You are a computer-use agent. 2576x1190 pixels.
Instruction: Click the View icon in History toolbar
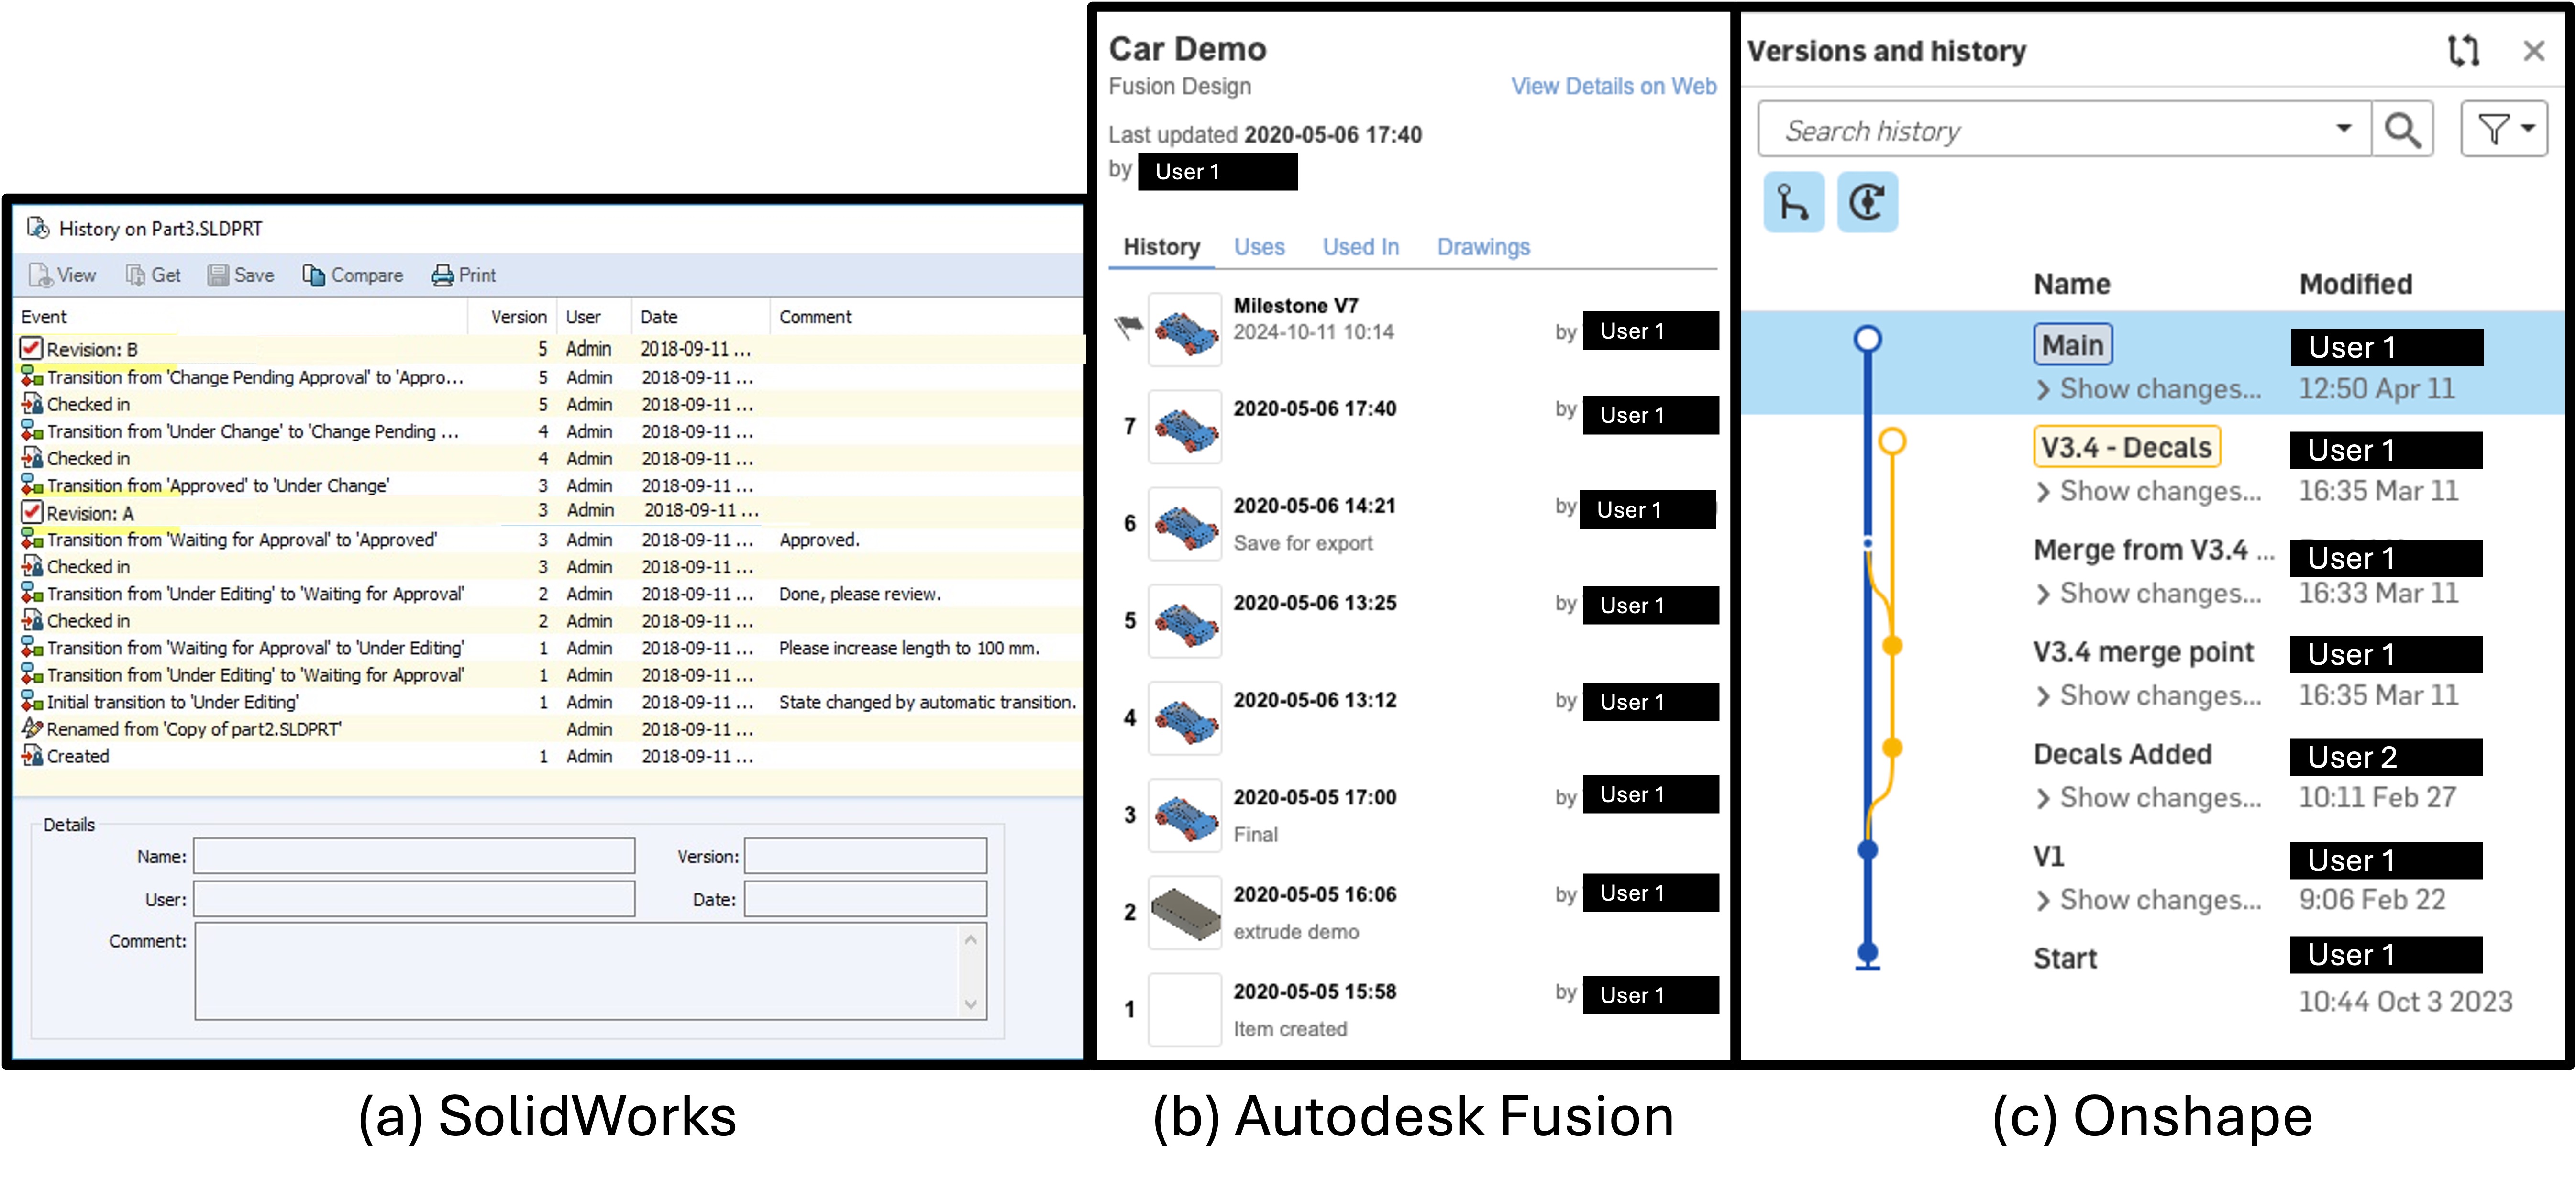click(41, 275)
